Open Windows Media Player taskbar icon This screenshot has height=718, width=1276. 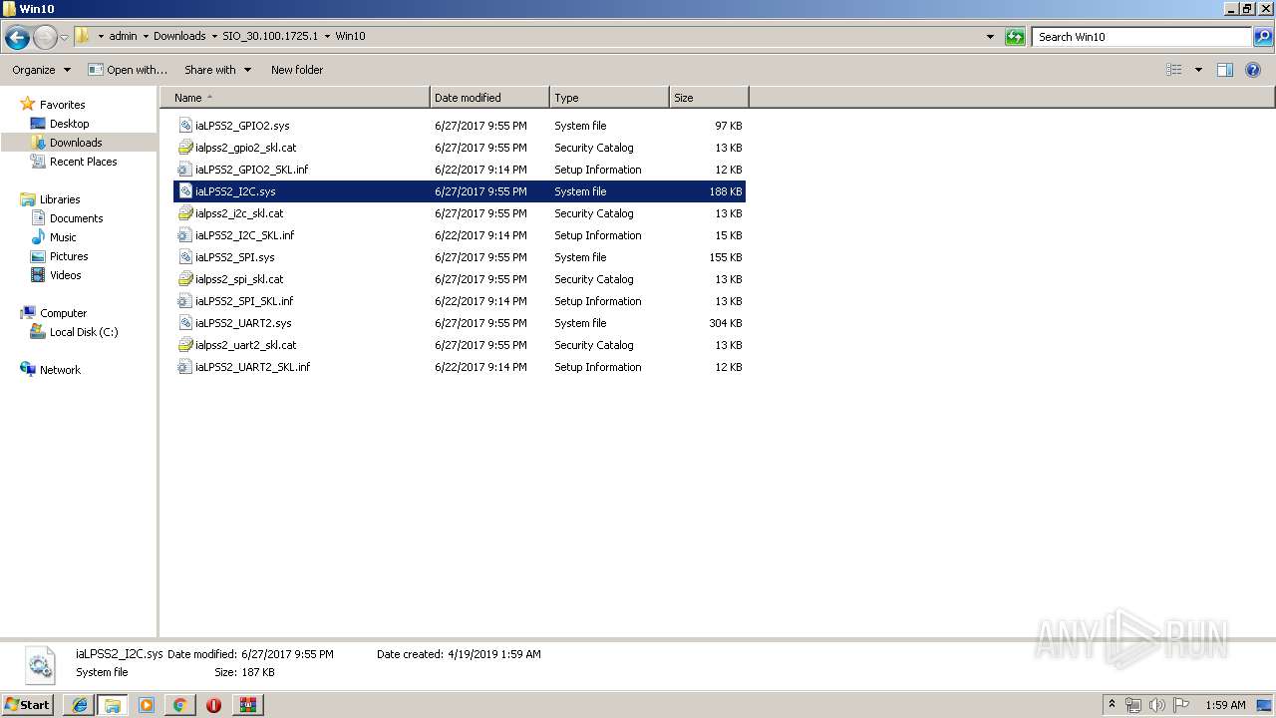(x=147, y=705)
